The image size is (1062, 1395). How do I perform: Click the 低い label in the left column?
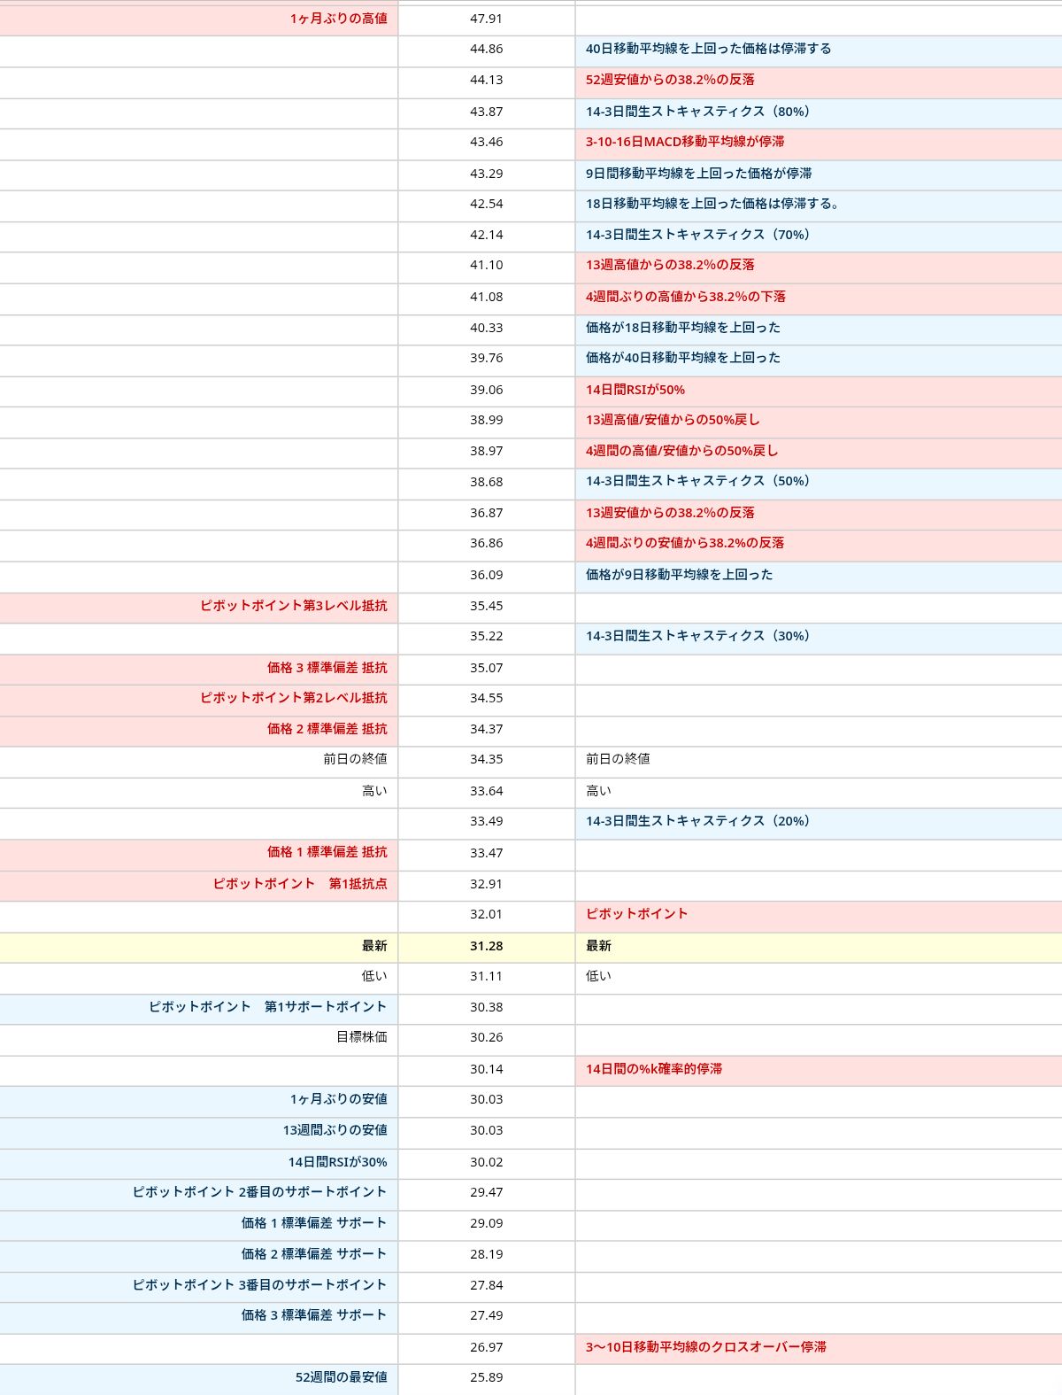coord(374,976)
